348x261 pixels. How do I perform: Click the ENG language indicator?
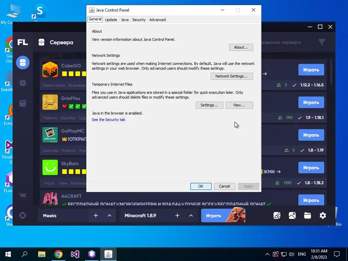click(302, 254)
